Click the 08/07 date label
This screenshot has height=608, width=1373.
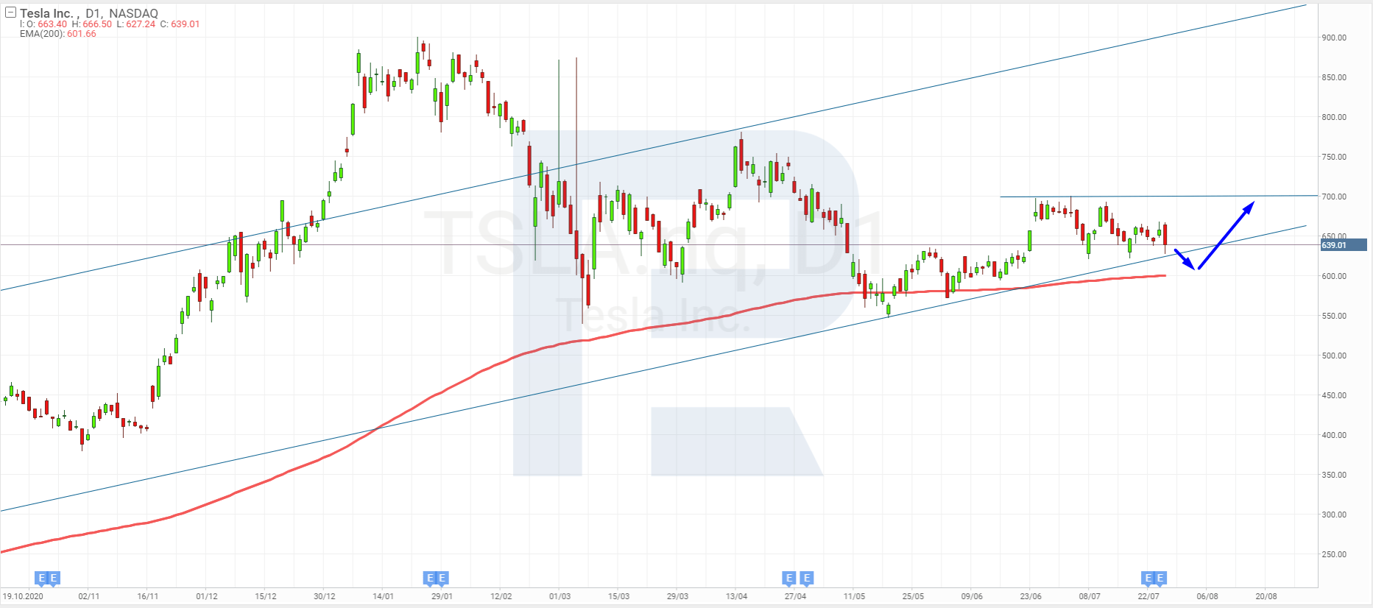pyautogui.click(x=1090, y=596)
